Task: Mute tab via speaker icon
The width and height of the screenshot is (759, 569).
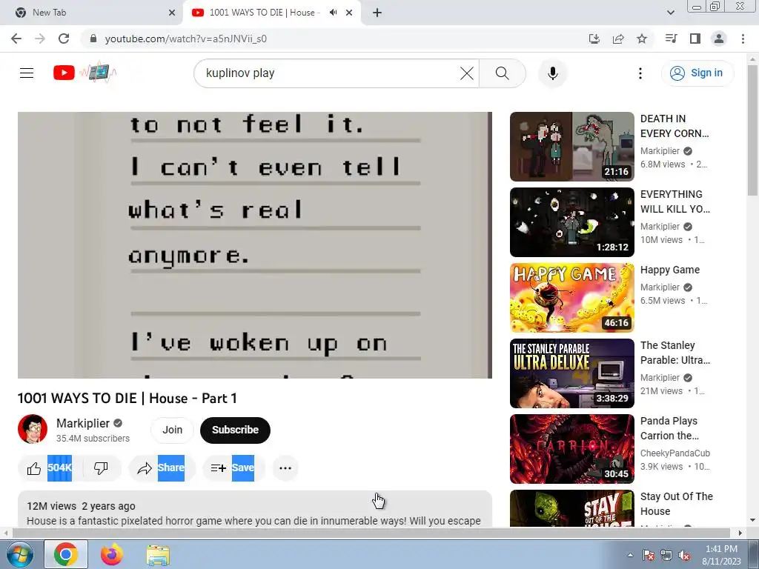Action: coord(333,13)
